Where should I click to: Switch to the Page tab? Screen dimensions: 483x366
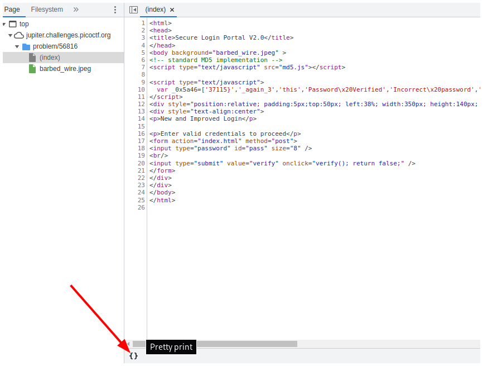click(x=12, y=9)
